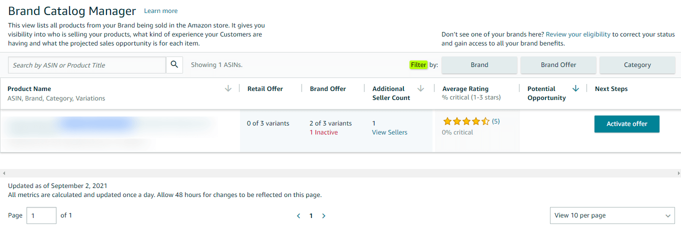The image size is (681, 231).
Task: Open the Category filter dropdown
Action: 637,65
